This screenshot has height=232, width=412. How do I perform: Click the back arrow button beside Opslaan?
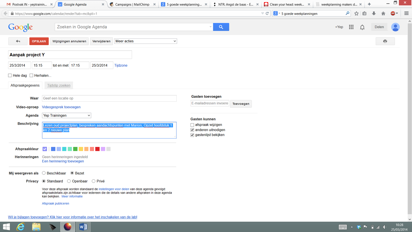click(18, 41)
